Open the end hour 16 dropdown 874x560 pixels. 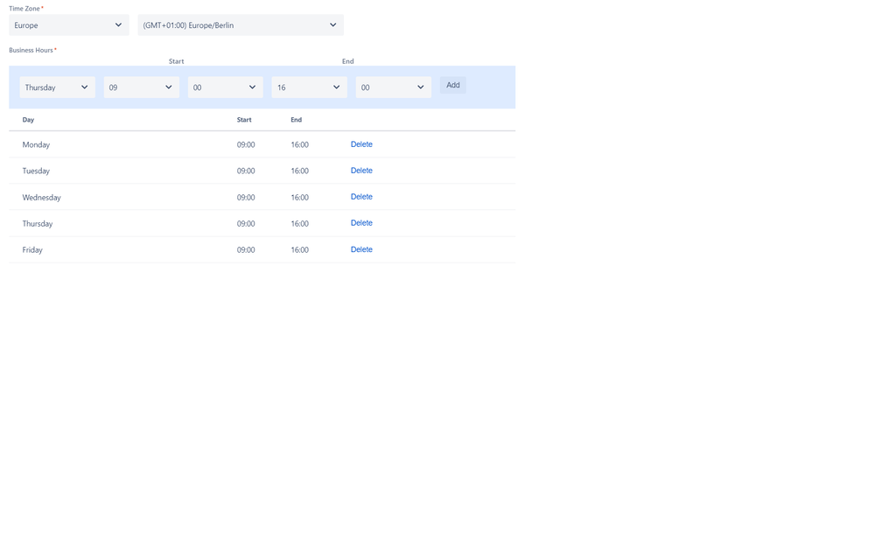point(308,87)
